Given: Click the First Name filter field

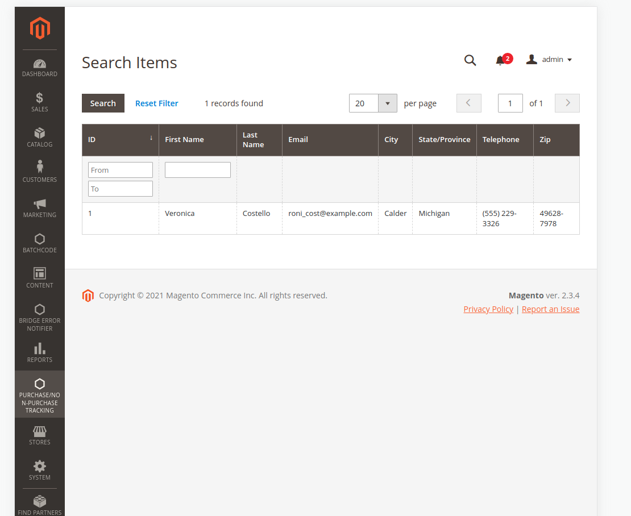Looking at the screenshot, I should point(198,170).
